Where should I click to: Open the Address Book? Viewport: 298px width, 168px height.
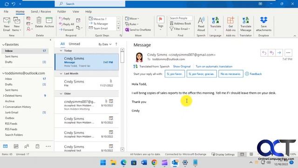click(x=180, y=23)
